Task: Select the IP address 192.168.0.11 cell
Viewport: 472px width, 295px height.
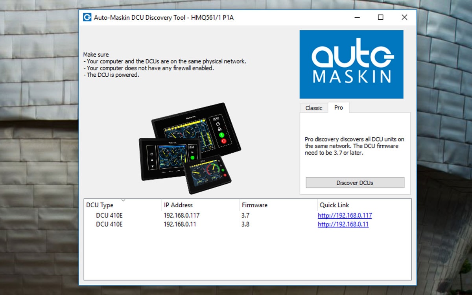Action: pyautogui.click(x=180, y=224)
